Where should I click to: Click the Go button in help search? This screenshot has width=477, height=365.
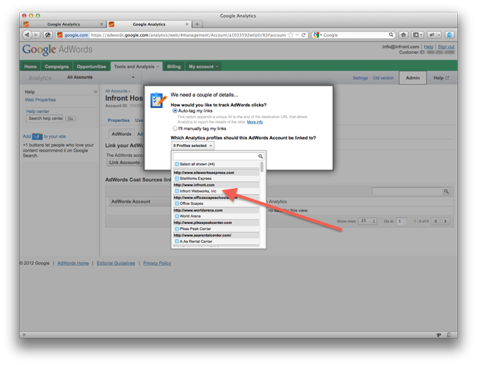tap(70, 118)
